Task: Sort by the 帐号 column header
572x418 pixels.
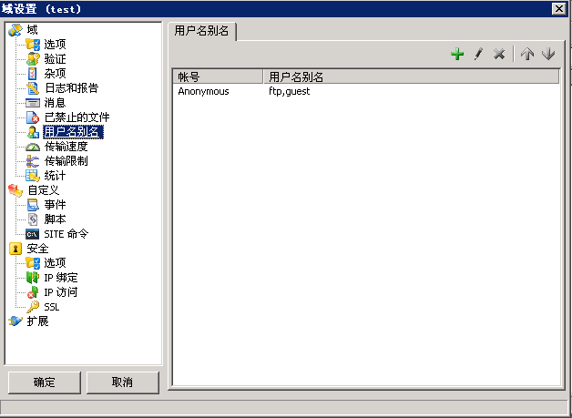Action: [x=218, y=76]
